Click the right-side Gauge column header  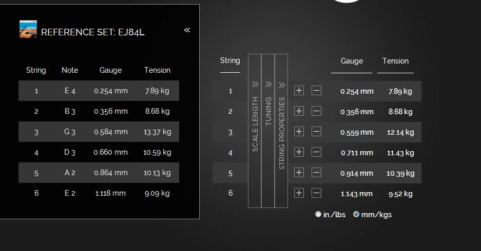point(352,61)
